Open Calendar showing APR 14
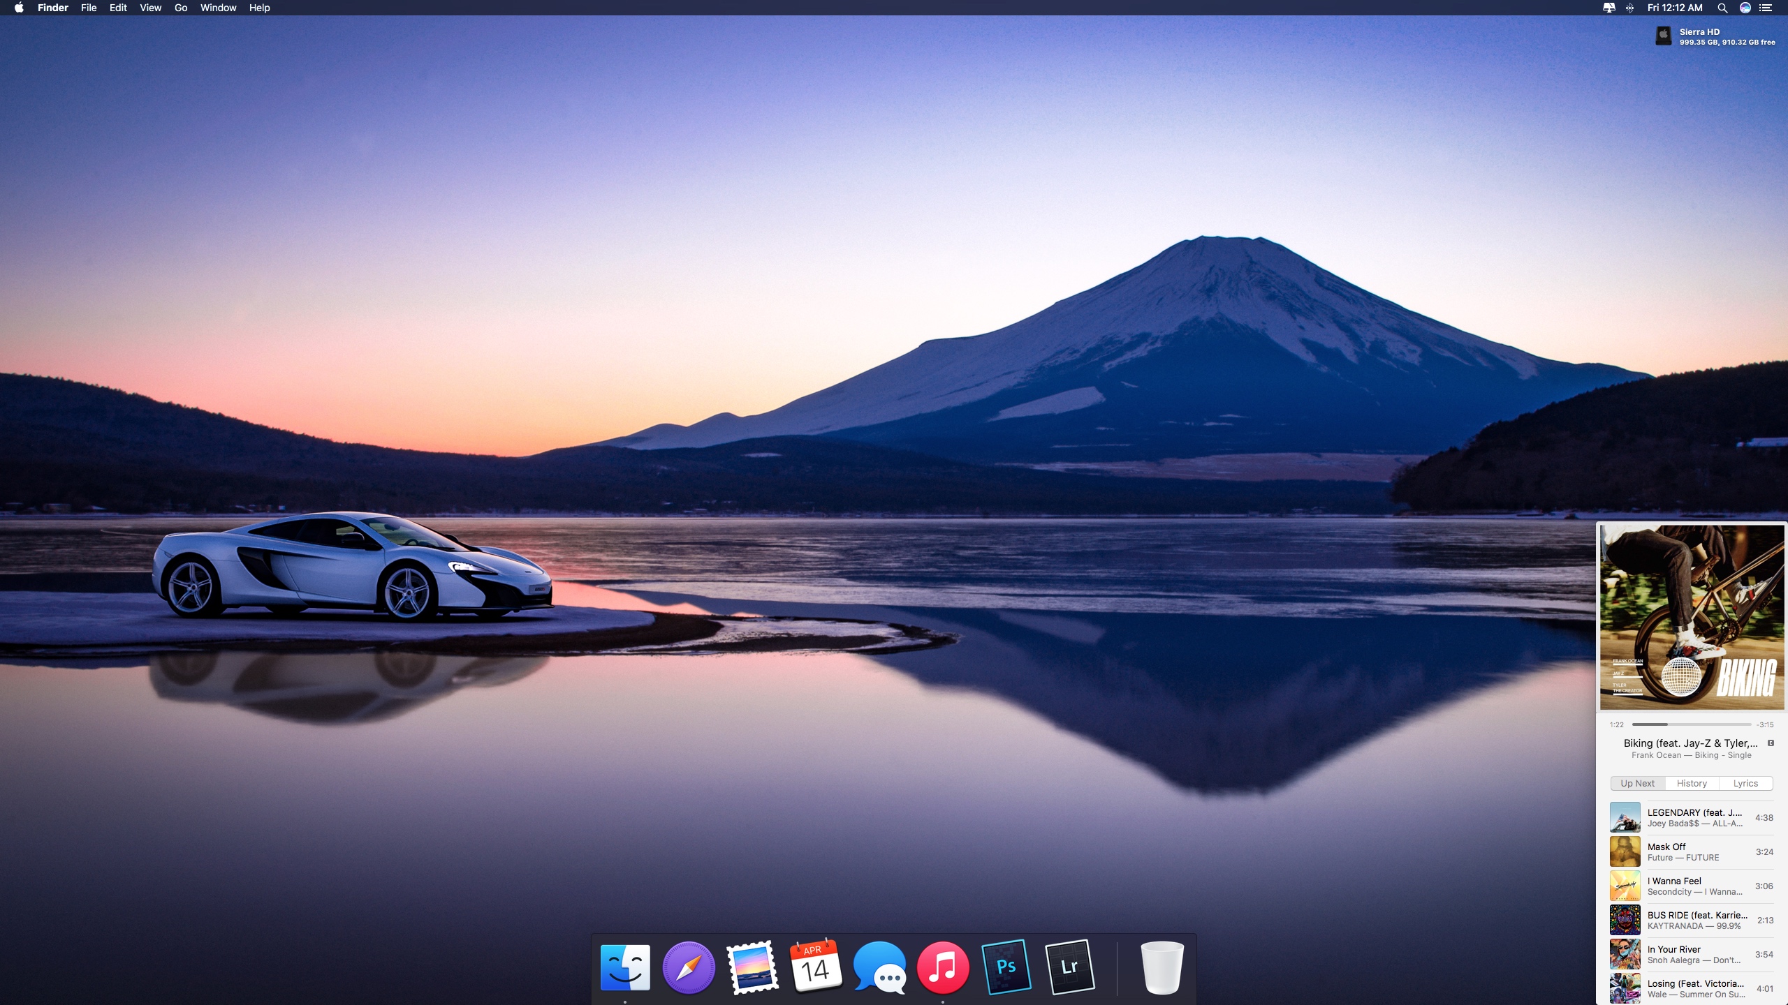Image resolution: width=1788 pixels, height=1005 pixels. click(x=816, y=967)
